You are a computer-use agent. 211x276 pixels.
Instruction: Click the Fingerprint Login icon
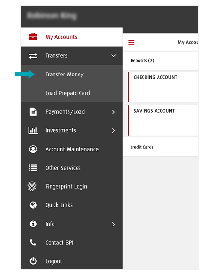[x=32, y=186]
